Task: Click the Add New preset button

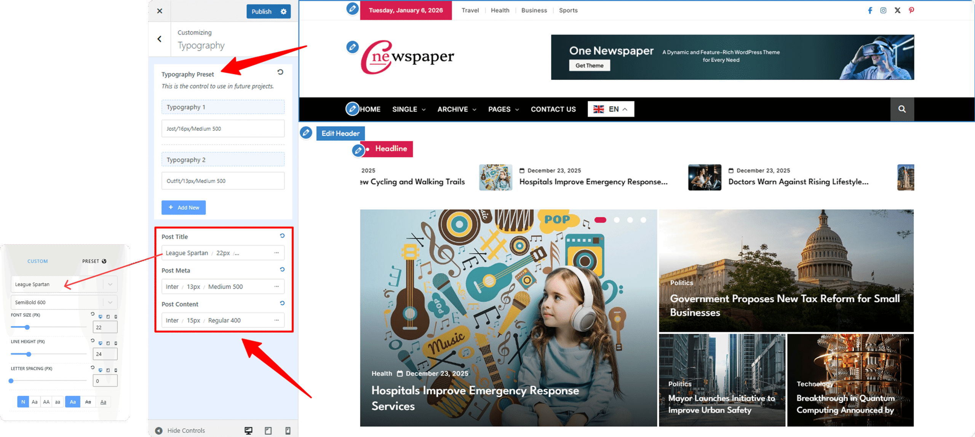Action: point(184,207)
